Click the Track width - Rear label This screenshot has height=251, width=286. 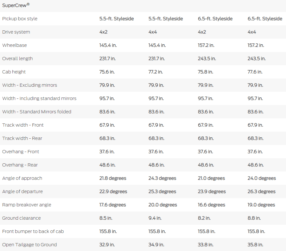pyautogui.click(x=22, y=138)
